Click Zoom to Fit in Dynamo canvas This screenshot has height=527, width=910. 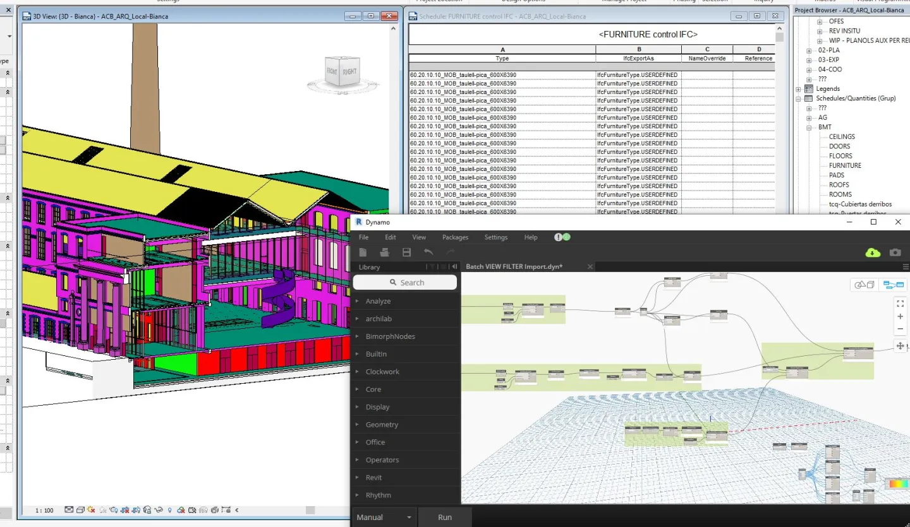click(x=901, y=304)
